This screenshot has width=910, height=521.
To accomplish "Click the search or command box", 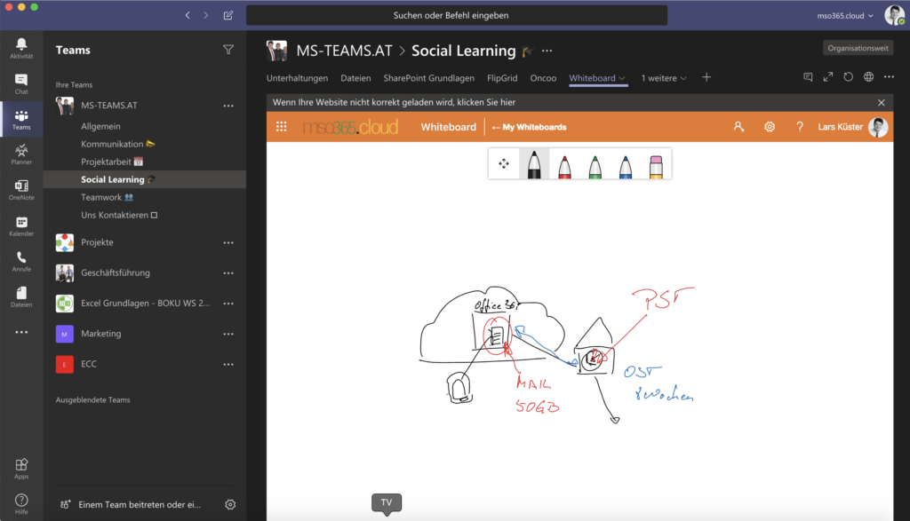I will pyautogui.click(x=457, y=15).
